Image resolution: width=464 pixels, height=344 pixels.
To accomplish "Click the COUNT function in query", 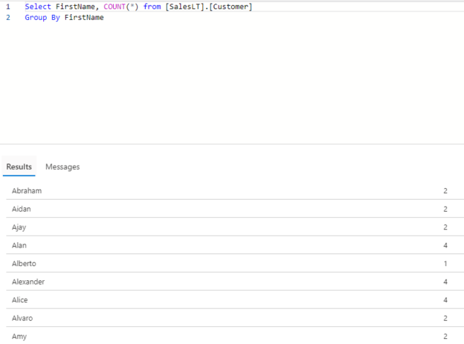I will pyautogui.click(x=115, y=7).
